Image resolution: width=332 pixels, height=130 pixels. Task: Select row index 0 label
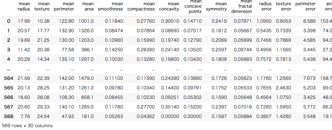pos(9,21)
